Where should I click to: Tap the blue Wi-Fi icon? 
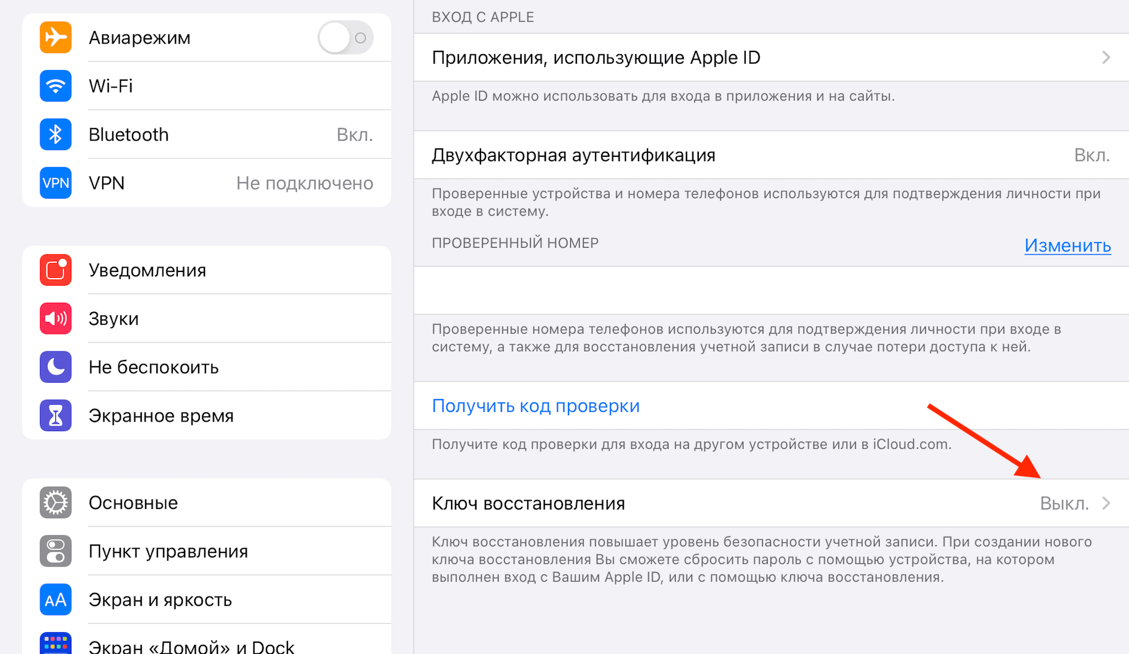coord(55,86)
